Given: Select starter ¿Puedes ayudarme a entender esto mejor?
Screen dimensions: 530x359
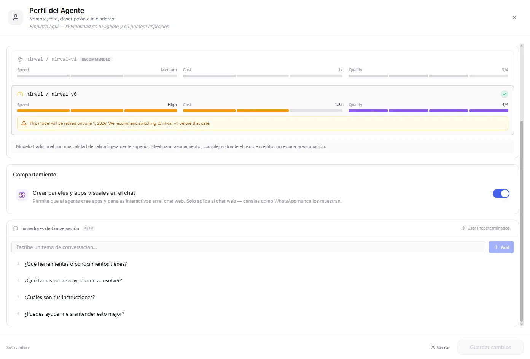Looking at the screenshot, I should [75, 314].
